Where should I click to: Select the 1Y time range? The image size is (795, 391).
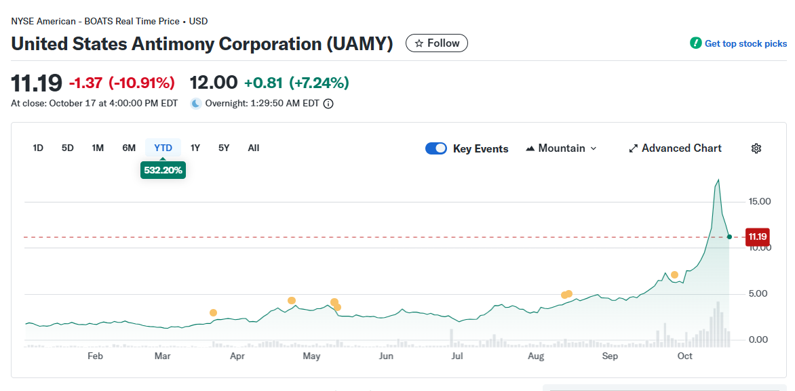click(195, 148)
